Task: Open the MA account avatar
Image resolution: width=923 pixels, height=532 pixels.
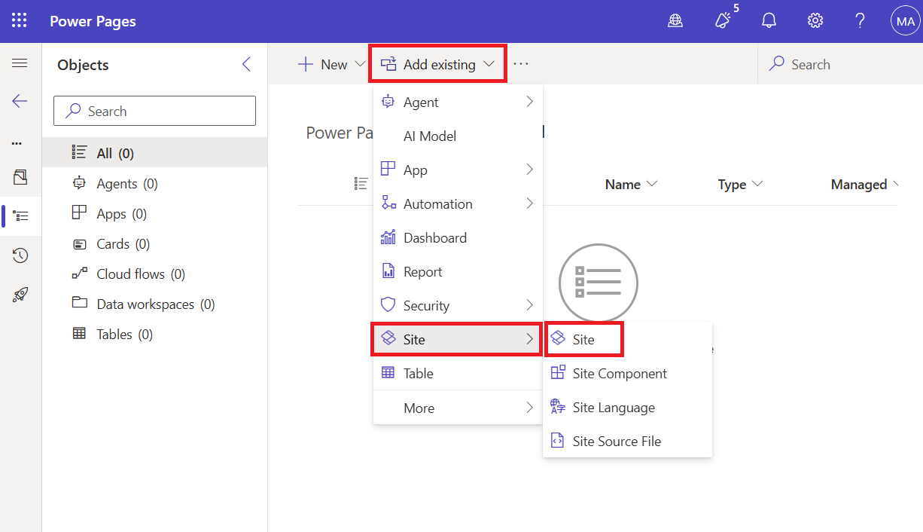Action: pyautogui.click(x=904, y=20)
